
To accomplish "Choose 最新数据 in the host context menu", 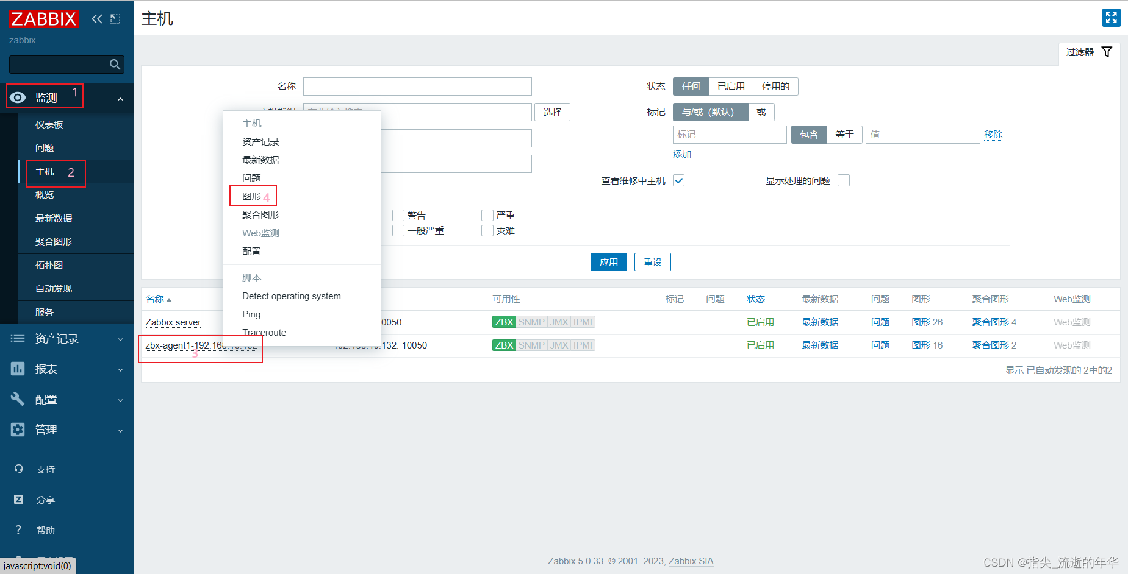I will tap(260, 160).
